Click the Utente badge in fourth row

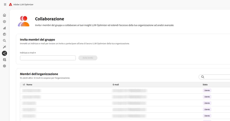click(x=207, y=109)
